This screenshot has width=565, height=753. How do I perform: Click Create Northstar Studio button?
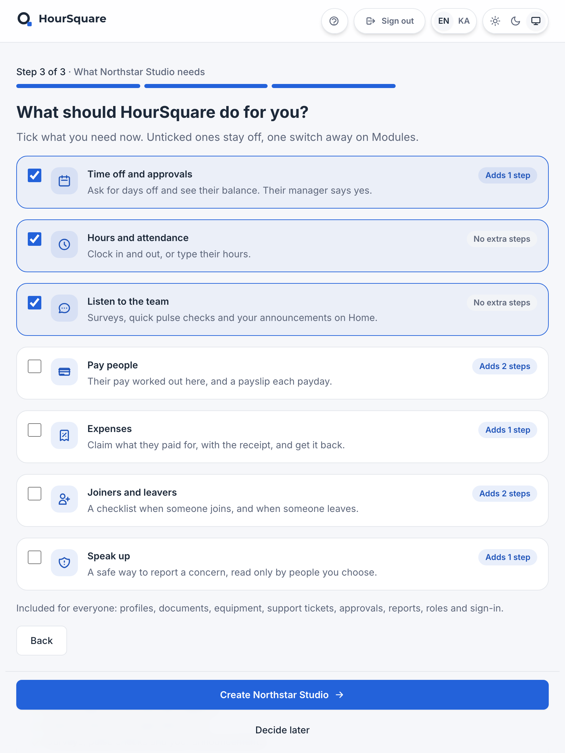point(282,695)
